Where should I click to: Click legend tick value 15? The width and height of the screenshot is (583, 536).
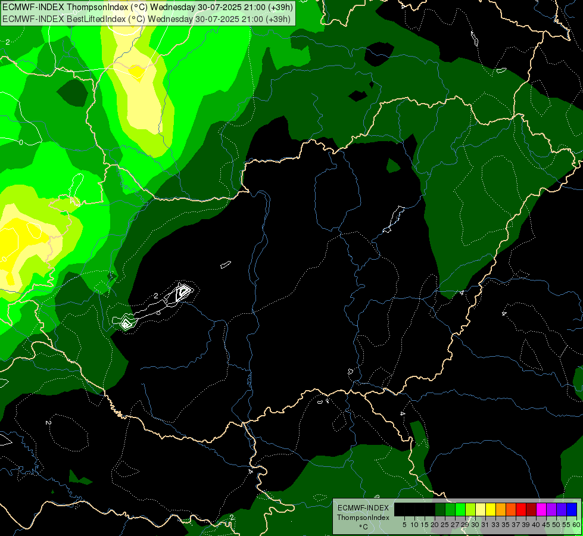(x=425, y=525)
